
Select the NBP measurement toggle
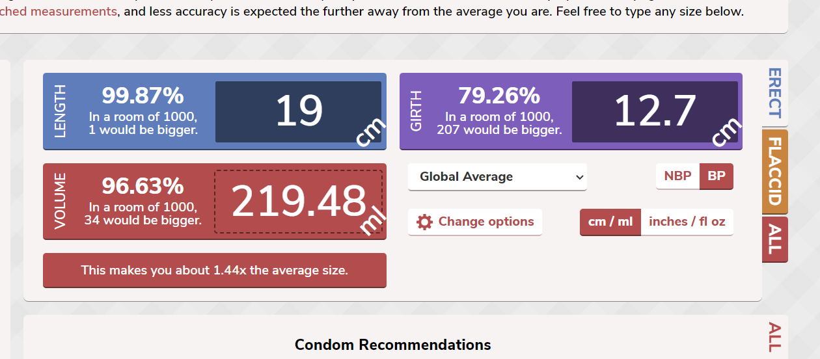677,176
